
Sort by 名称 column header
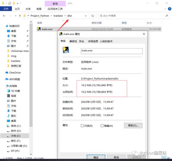40,23
